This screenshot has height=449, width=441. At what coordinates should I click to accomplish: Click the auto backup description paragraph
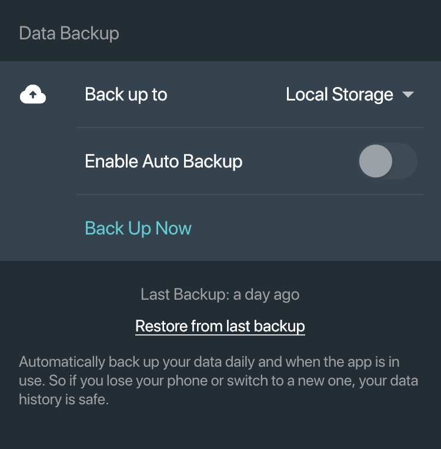[x=218, y=381]
